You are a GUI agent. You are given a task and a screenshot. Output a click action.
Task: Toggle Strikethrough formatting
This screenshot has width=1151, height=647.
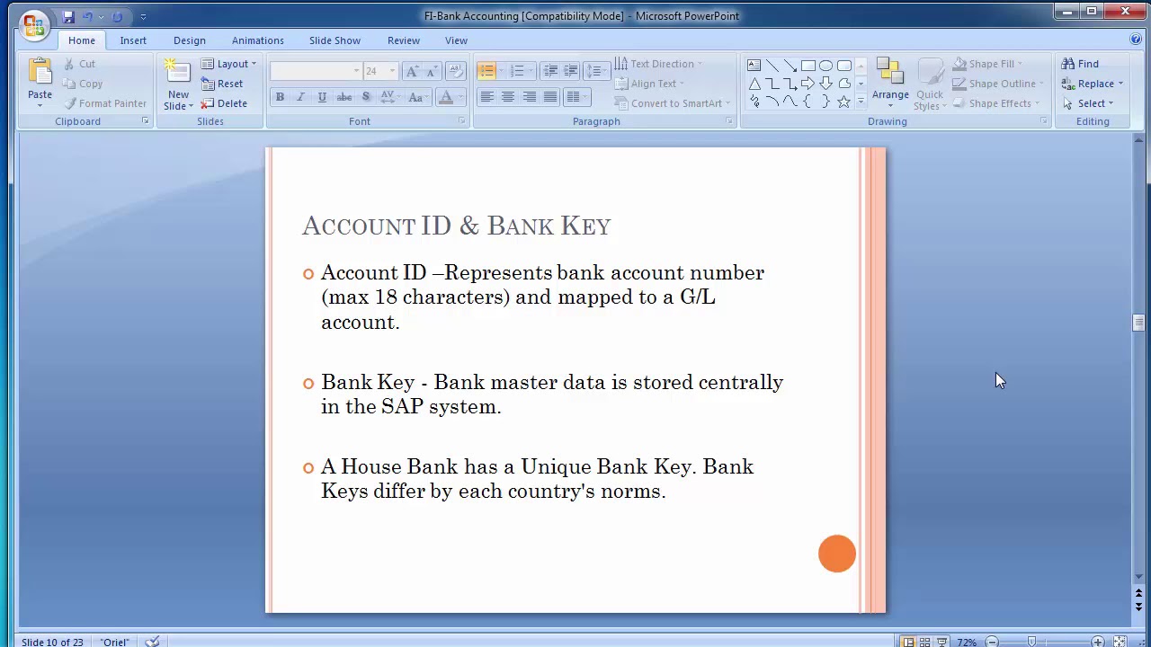[x=344, y=96]
